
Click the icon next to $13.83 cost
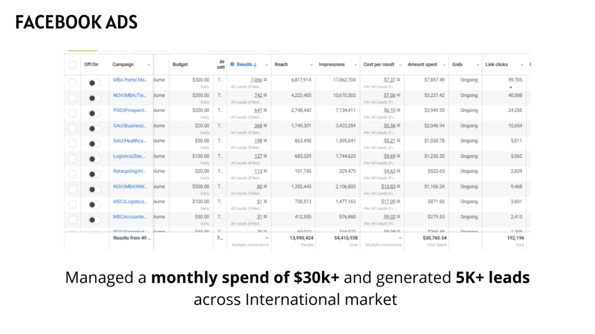tap(399, 187)
